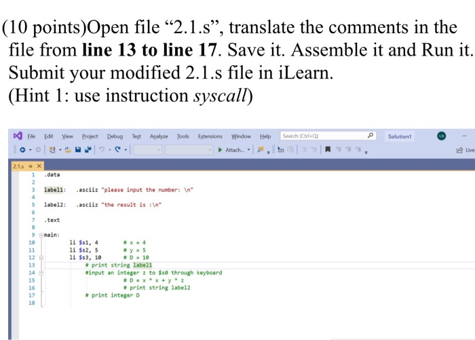Viewport: 475px width, 340px height.
Task: Collapse the main: code block outline
Action: click(x=41, y=235)
